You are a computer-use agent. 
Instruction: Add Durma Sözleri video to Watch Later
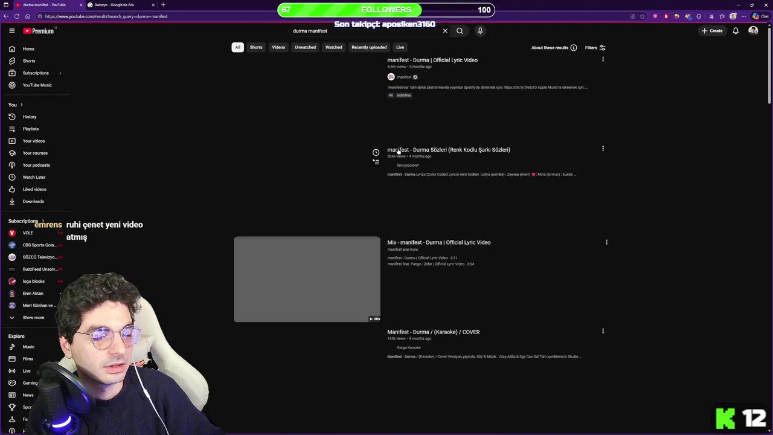coord(376,152)
